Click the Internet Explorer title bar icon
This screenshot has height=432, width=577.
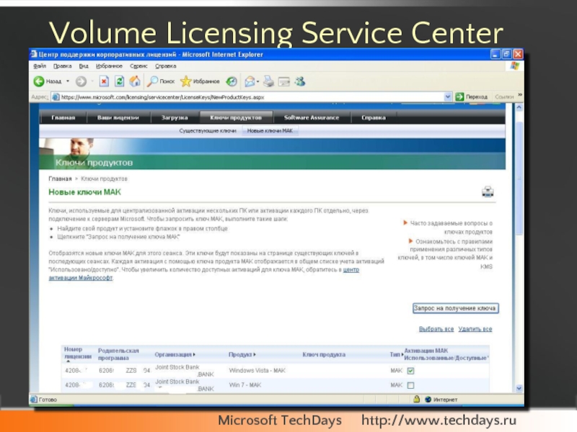pos(34,55)
